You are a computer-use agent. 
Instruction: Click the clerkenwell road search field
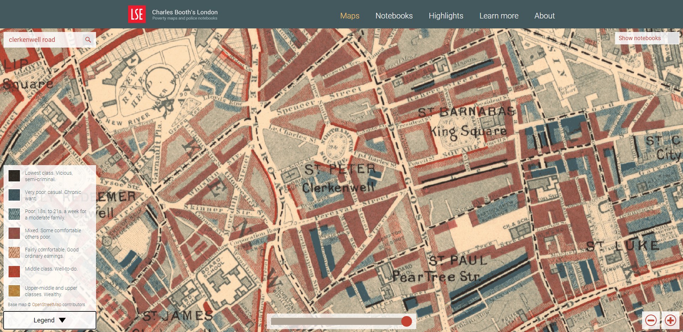coord(43,40)
